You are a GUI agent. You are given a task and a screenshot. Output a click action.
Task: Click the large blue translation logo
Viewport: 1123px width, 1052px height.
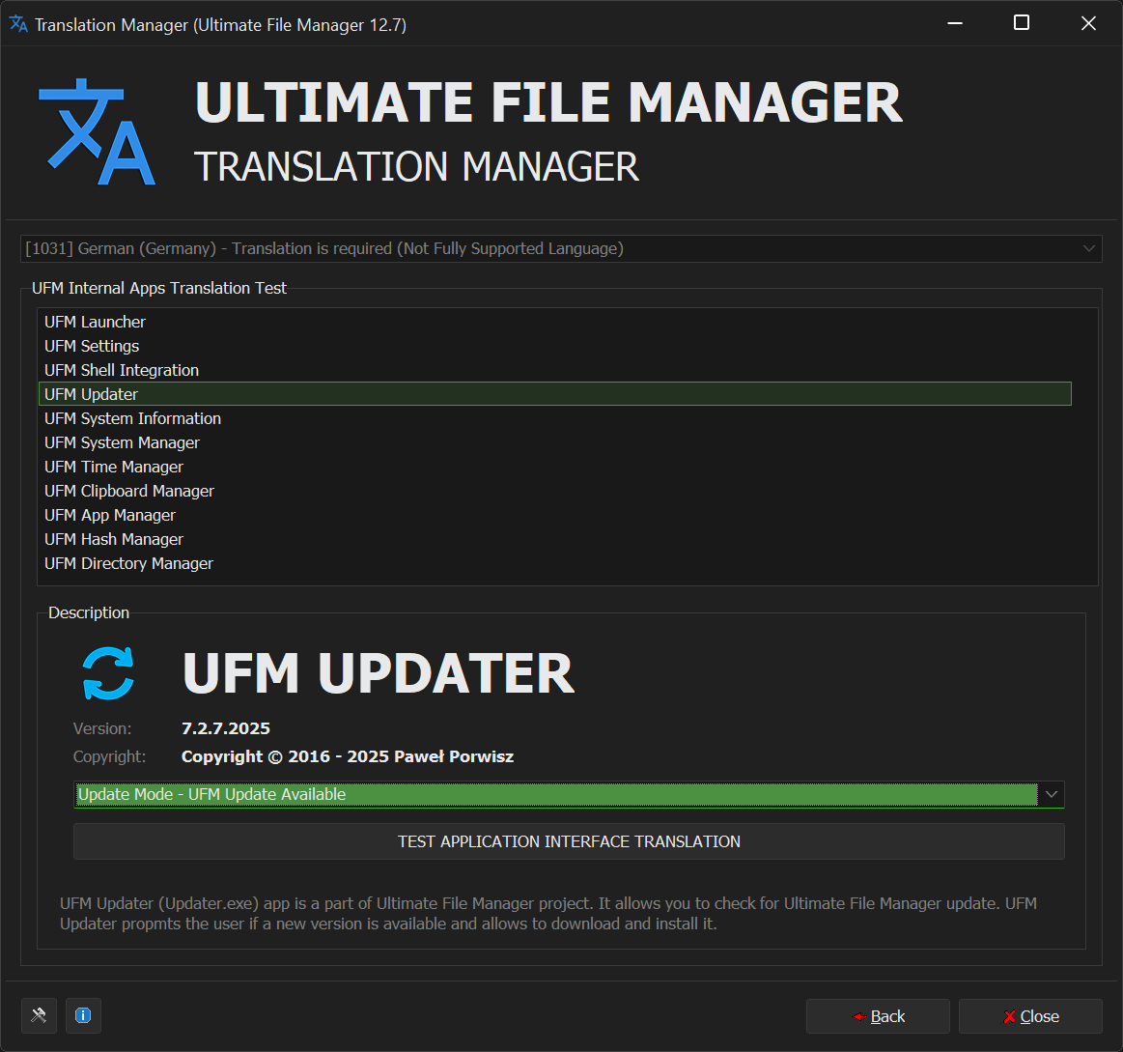pyautogui.click(x=97, y=132)
